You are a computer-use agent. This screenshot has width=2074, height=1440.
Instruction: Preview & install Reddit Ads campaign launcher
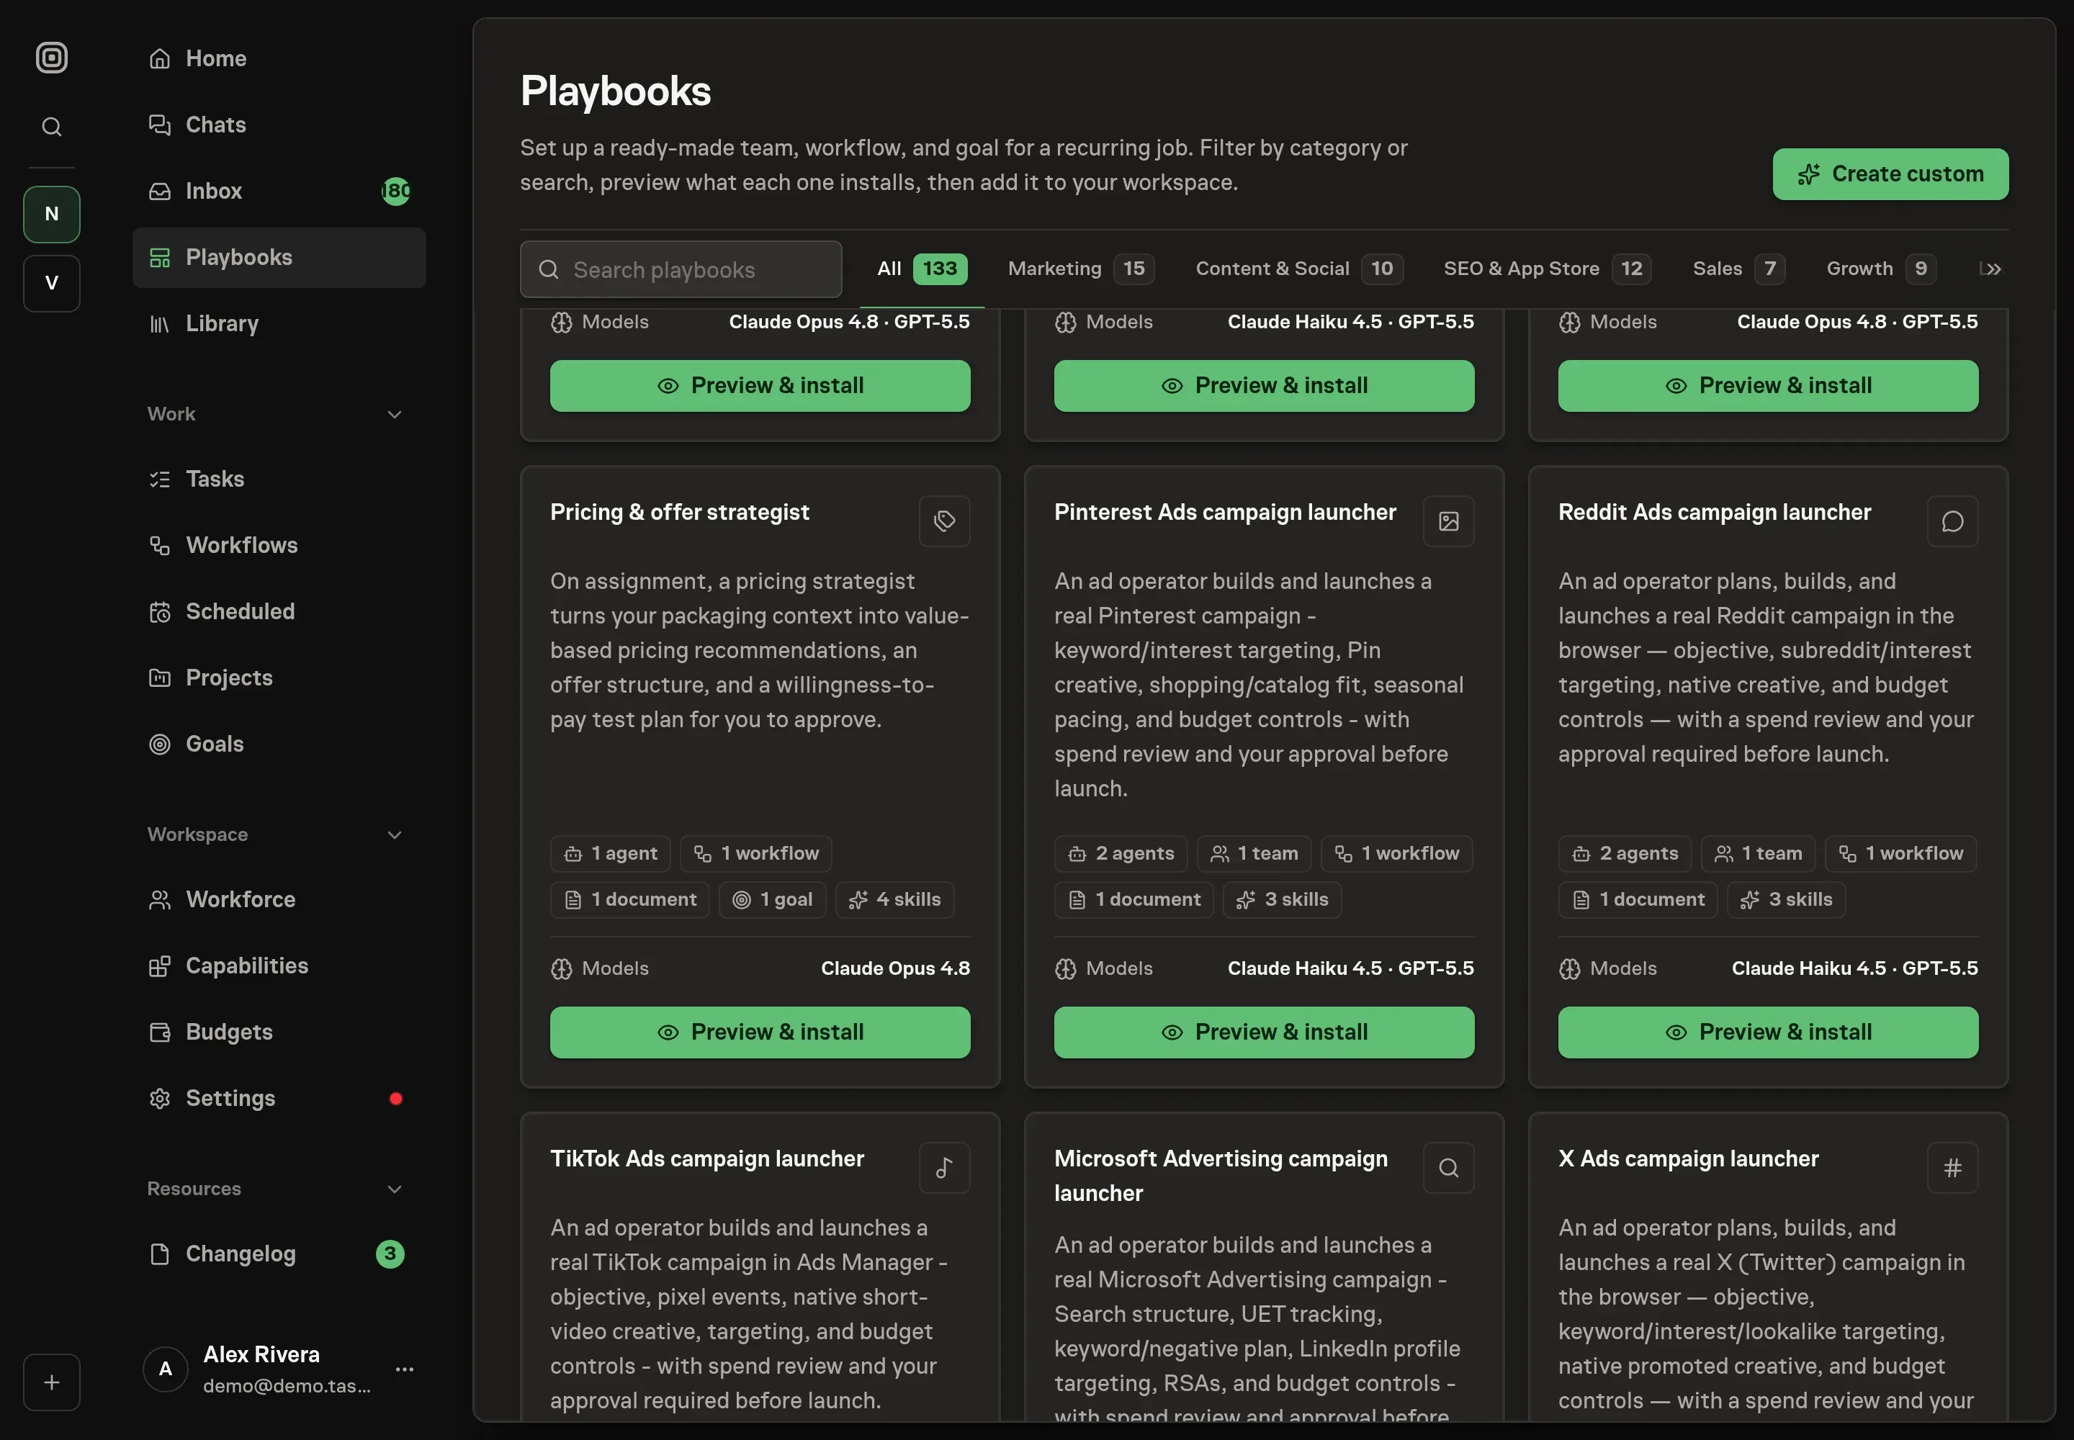(x=1768, y=1032)
